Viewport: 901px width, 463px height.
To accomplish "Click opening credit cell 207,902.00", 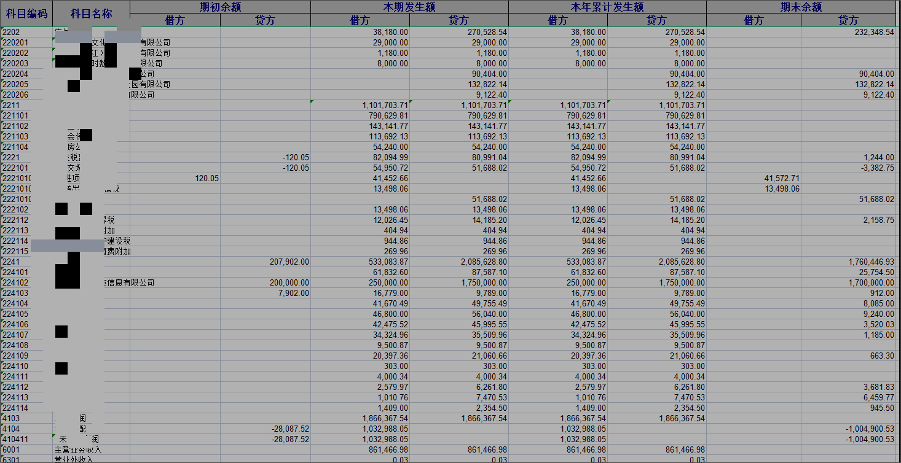I will coord(266,262).
